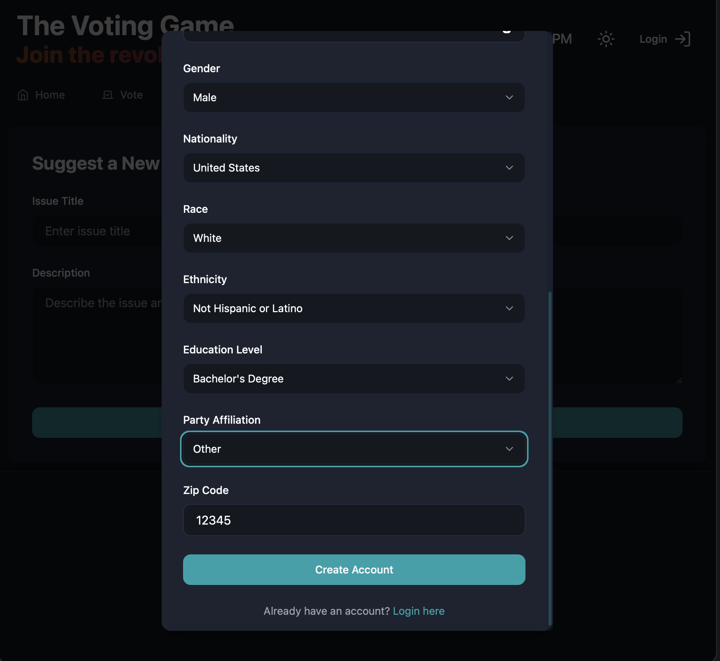720x661 pixels.
Task: Open the Party Affiliation dropdown showing Other
Action: (354, 449)
